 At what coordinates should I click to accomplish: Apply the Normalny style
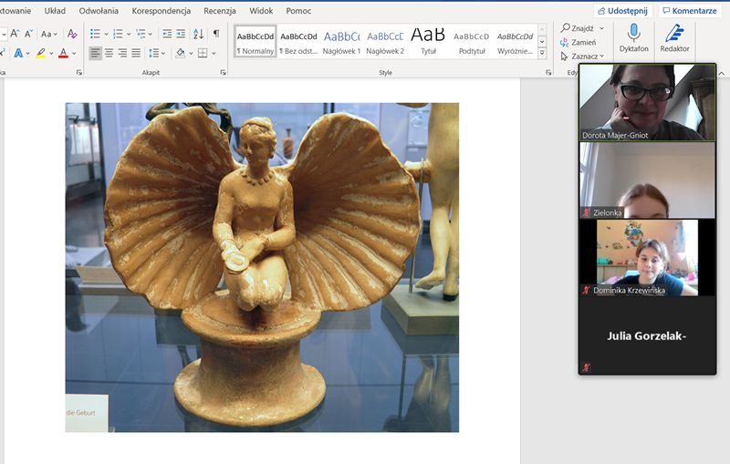(255, 42)
